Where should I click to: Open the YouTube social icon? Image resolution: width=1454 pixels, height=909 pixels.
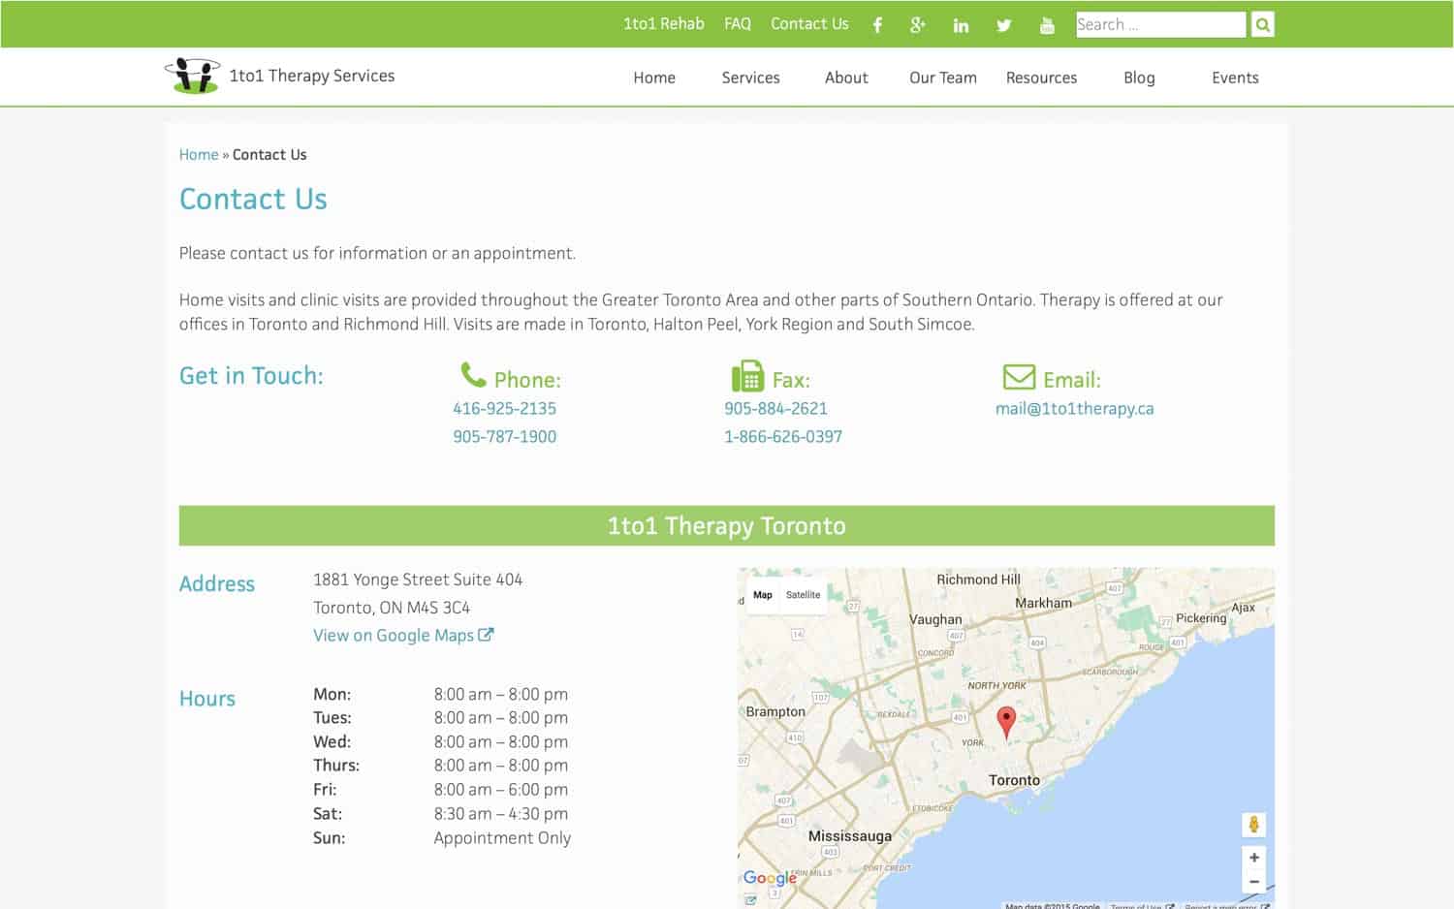[x=1047, y=25]
